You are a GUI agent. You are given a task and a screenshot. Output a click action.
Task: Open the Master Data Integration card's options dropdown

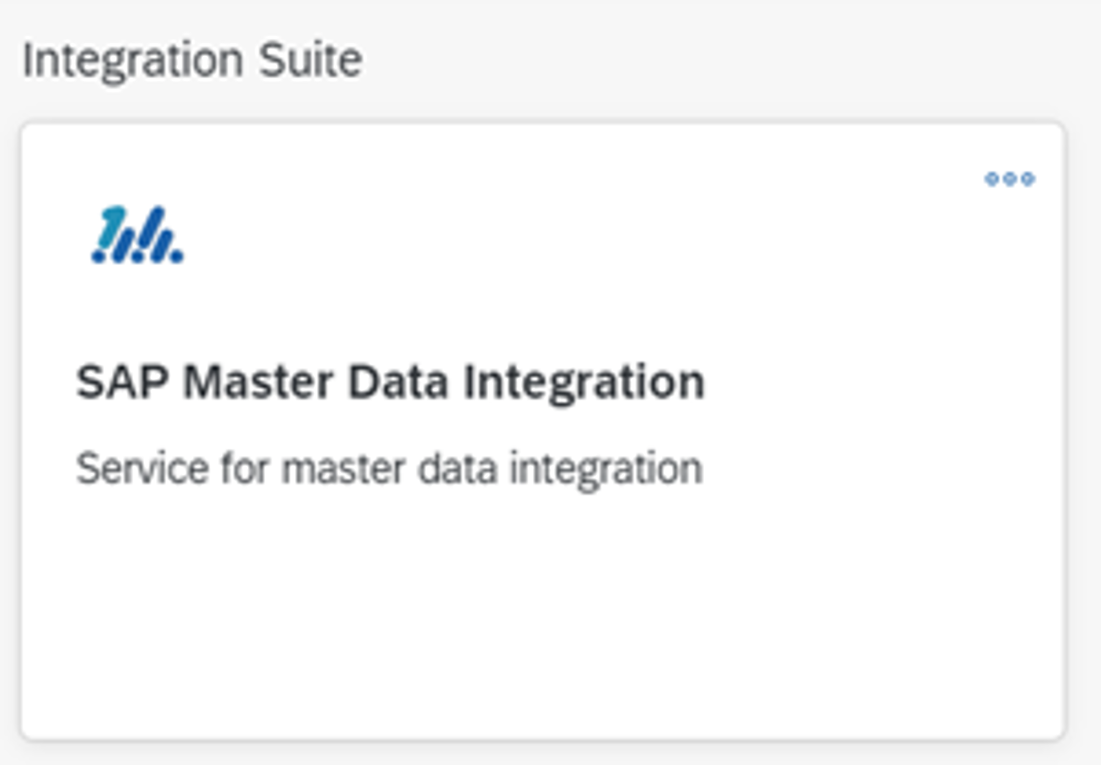1010,179
